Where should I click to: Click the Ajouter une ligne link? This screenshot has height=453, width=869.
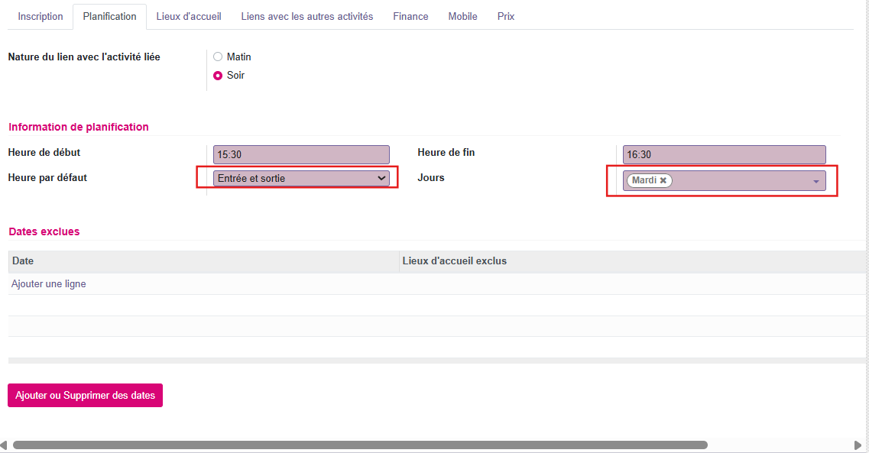(48, 284)
